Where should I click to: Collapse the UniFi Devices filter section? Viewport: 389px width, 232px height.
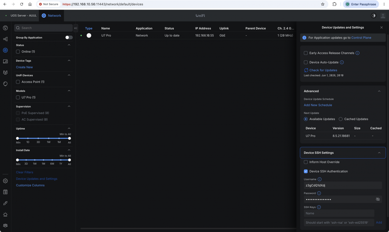pyautogui.click(x=69, y=75)
